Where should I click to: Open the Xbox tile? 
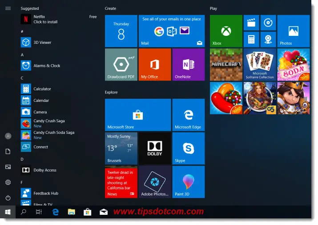tap(226, 31)
